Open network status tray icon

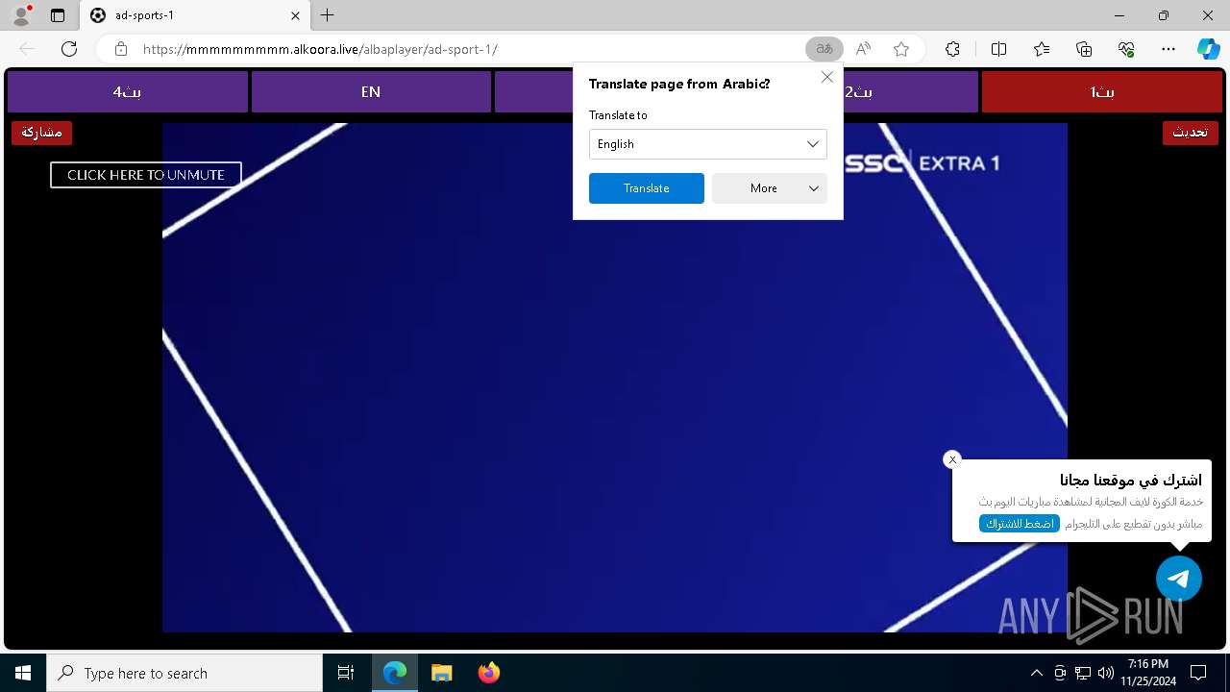point(1083,673)
